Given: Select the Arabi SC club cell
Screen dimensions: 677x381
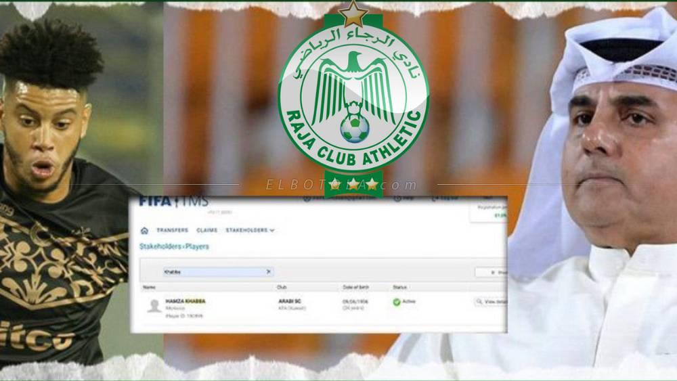Looking at the screenshot, I should click(x=290, y=301).
